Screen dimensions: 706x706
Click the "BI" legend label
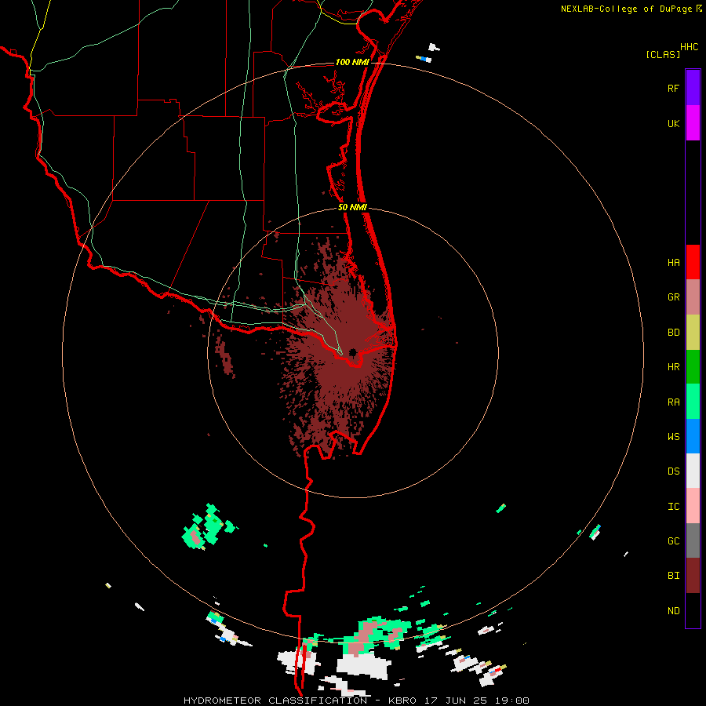[x=673, y=576]
